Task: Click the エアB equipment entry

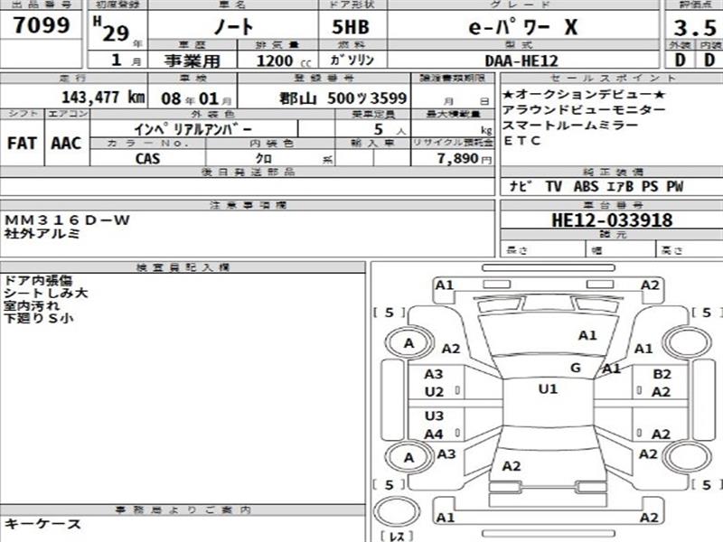Action: pos(620,186)
